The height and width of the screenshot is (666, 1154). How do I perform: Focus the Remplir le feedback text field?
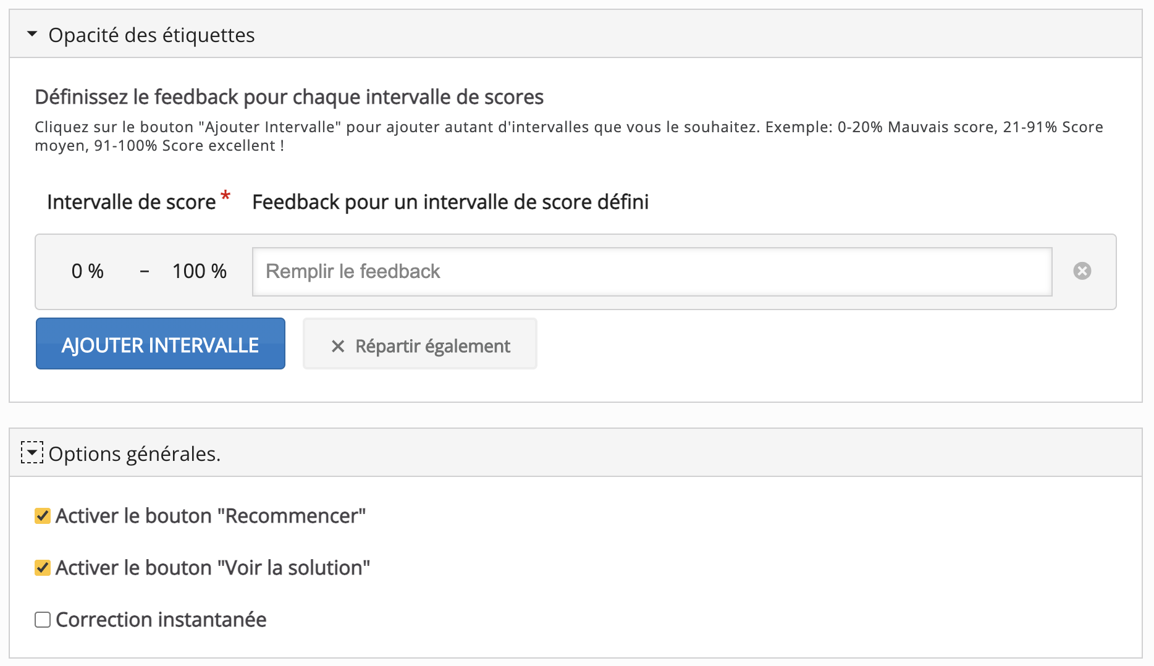(652, 272)
